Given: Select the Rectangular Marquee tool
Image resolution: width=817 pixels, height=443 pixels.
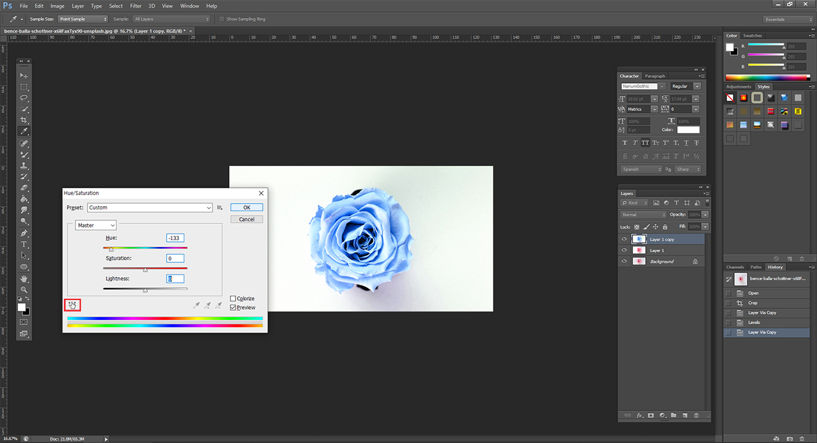Looking at the screenshot, I should 24,87.
